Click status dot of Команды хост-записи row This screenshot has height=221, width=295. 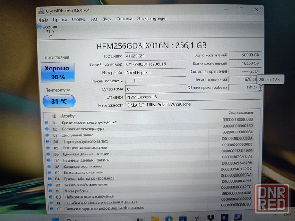tap(49, 173)
